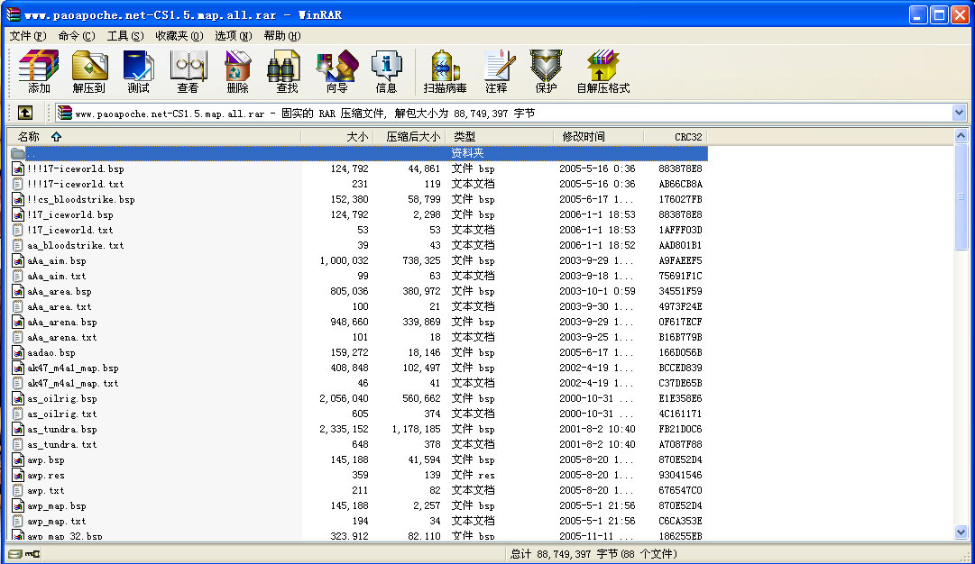Click the 扫描病毒 (Virus Scan) icon
Screen dimensions: 975x564
[443, 70]
